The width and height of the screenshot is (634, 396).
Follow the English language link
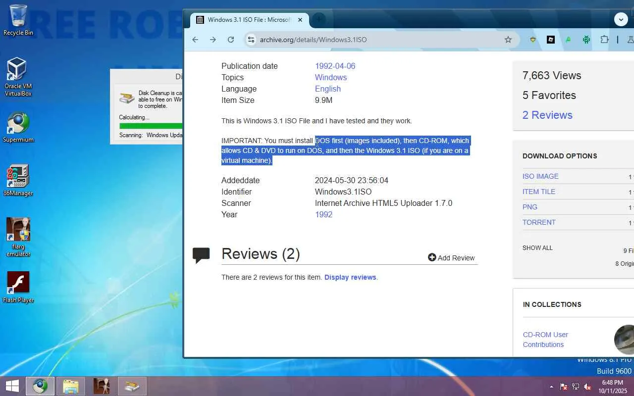tap(328, 89)
